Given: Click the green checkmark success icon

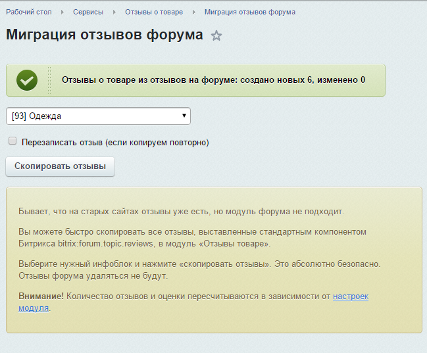Looking at the screenshot, I should pos(27,80).
